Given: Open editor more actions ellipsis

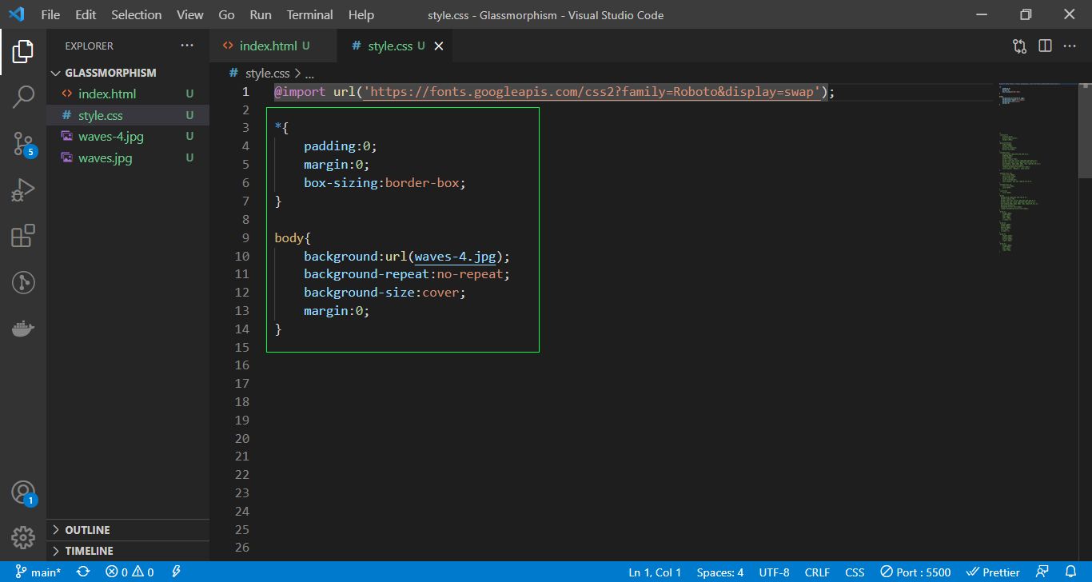Looking at the screenshot, I should [1070, 46].
